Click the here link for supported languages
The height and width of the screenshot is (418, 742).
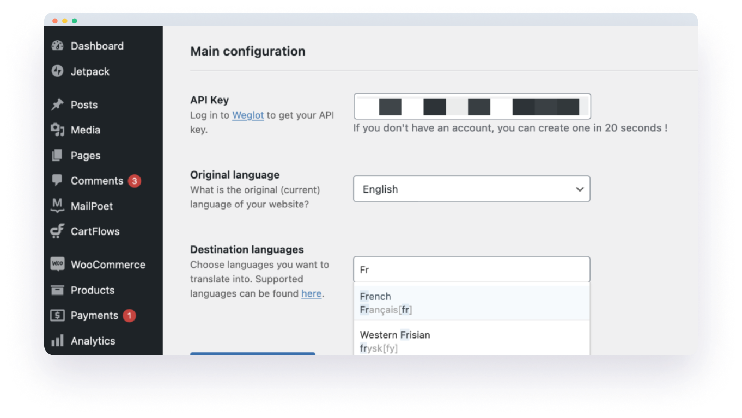311,293
